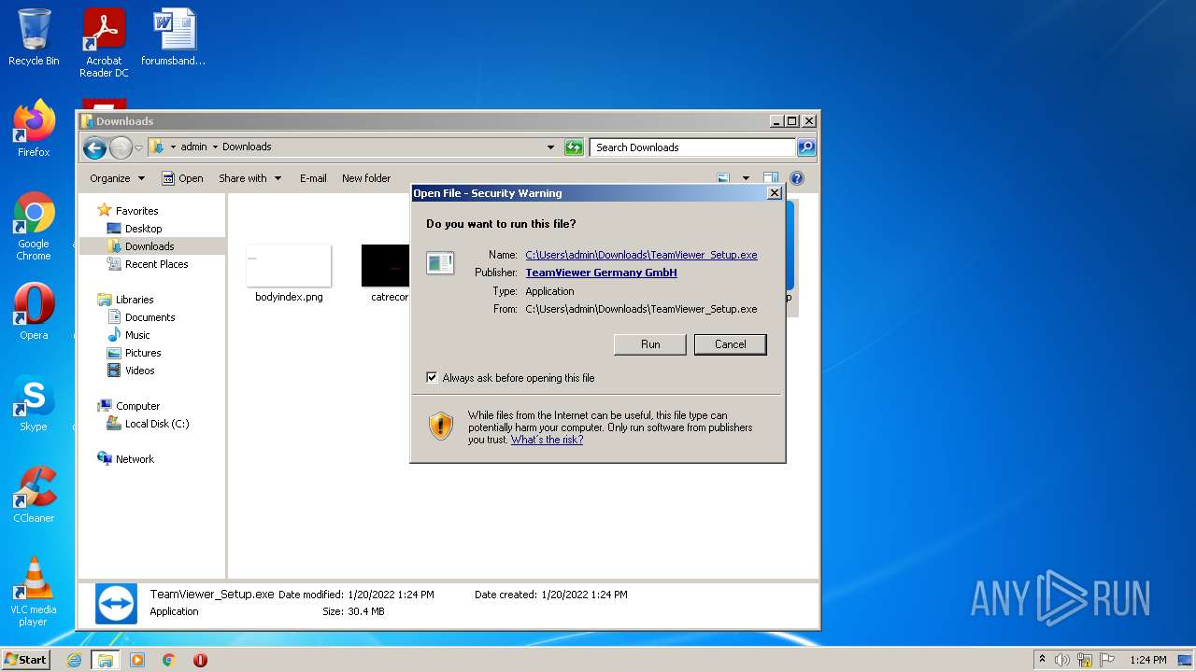
Task: Show hidden tray icons arrow
Action: click(x=1042, y=660)
